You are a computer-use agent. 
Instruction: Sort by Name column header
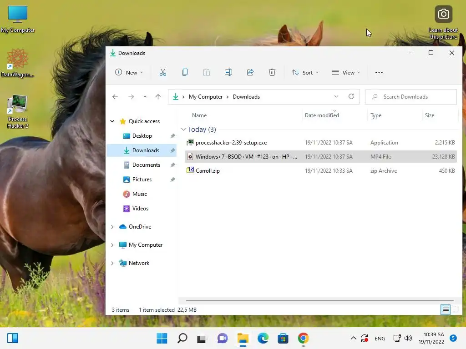[199, 115]
